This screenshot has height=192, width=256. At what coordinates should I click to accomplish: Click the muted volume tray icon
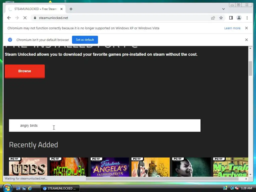pyautogui.click(x=237, y=188)
